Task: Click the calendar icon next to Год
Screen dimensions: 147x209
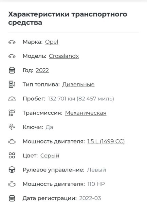Action: click(x=12, y=70)
